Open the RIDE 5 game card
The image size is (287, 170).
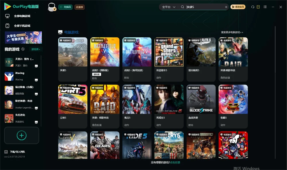tap(137, 145)
